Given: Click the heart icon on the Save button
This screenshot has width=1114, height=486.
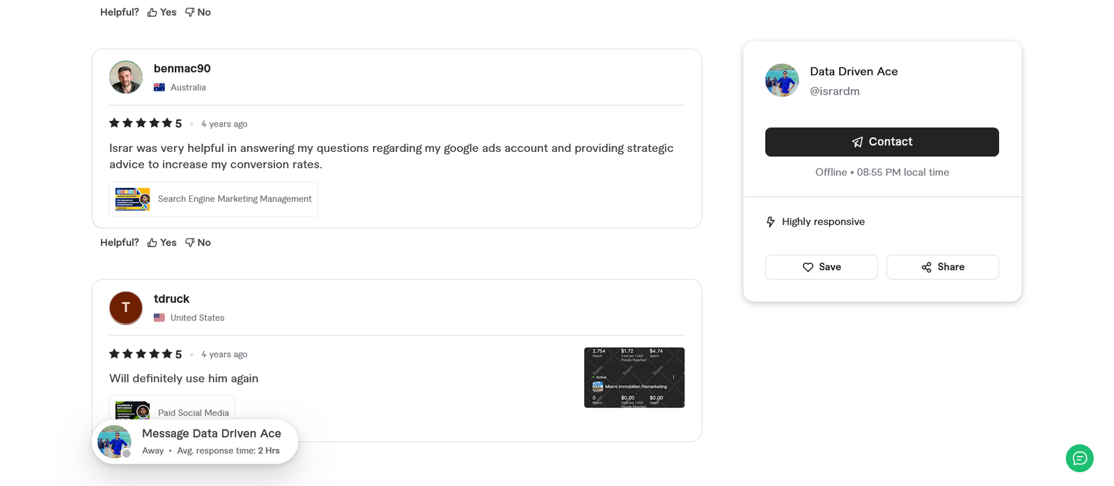Looking at the screenshot, I should pos(808,267).
